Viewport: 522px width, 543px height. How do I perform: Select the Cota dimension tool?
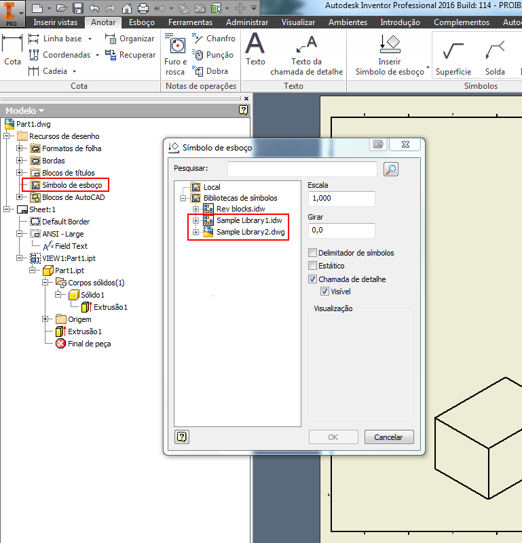(12, 50)
